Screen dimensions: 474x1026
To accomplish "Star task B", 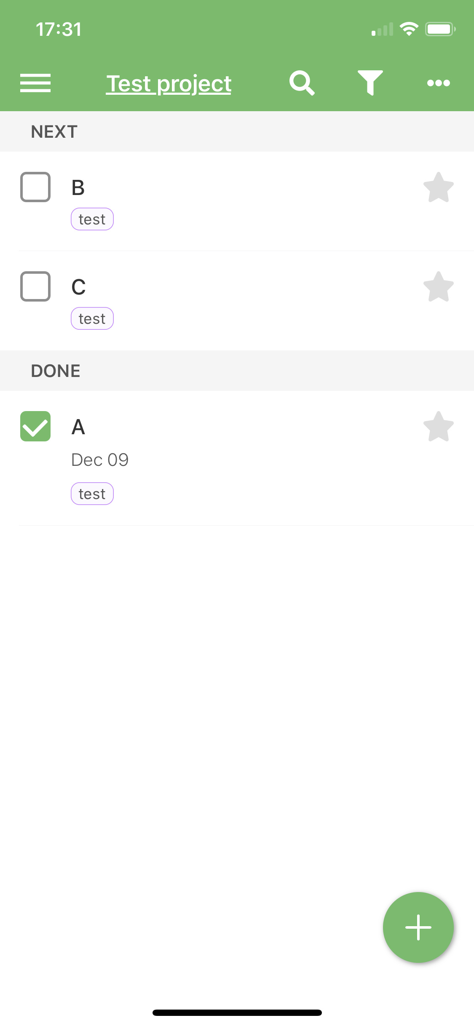I will (x=439, y=187).
